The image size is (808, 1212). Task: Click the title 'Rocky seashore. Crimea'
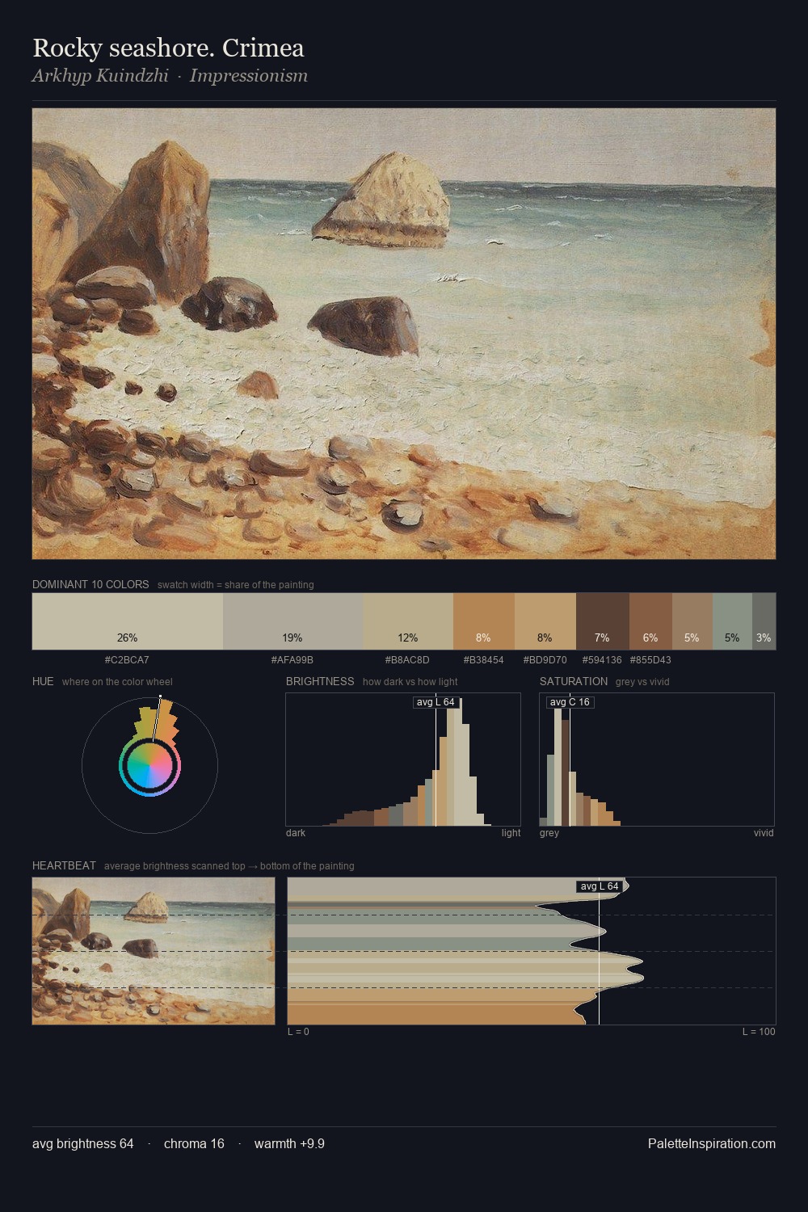[x=168, y=48]
